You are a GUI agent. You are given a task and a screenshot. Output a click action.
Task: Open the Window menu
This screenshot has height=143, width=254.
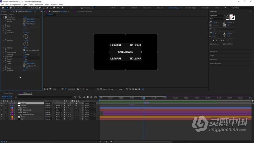pyautogui.click(x=54, y=5)
